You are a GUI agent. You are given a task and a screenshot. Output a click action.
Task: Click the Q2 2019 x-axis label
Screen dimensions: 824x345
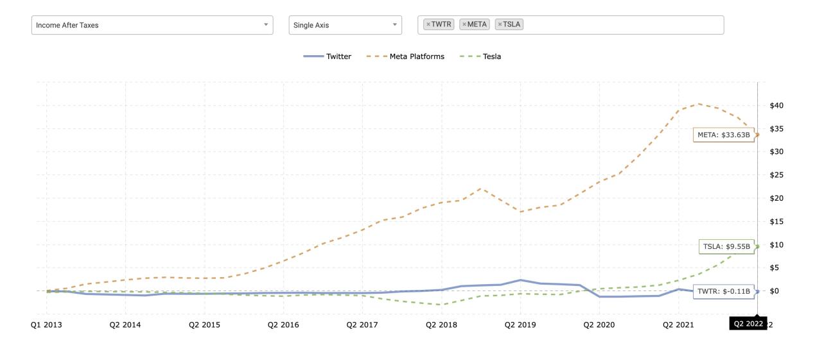[x=520, y=324]
